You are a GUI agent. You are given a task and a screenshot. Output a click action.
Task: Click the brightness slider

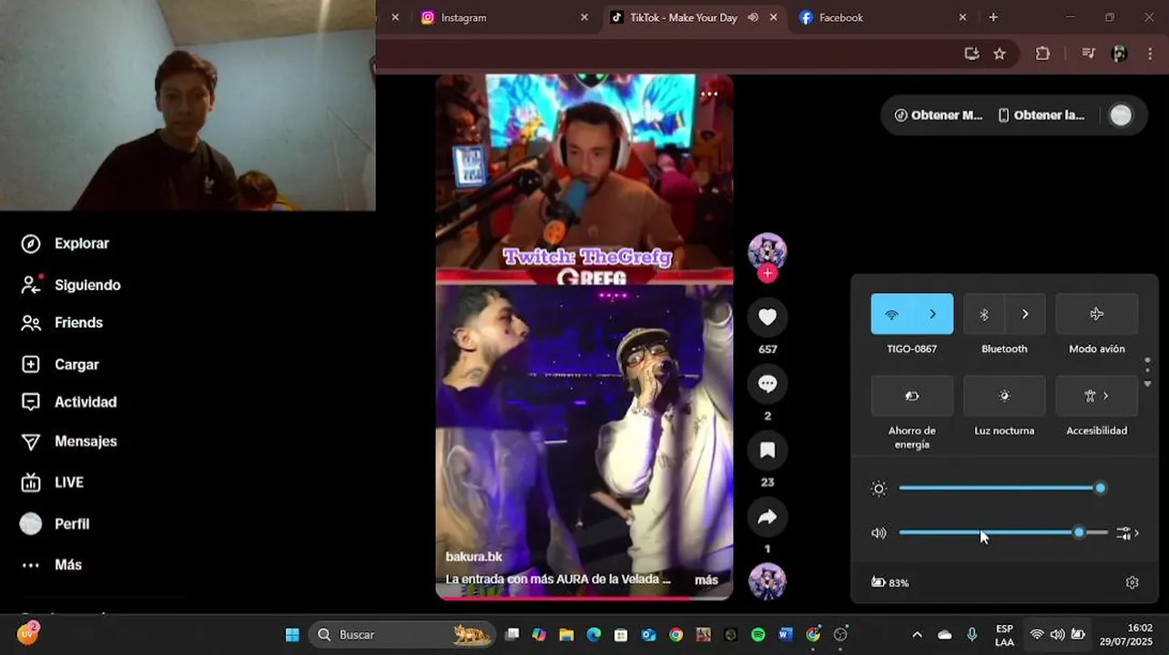[x=1001, y=489]
